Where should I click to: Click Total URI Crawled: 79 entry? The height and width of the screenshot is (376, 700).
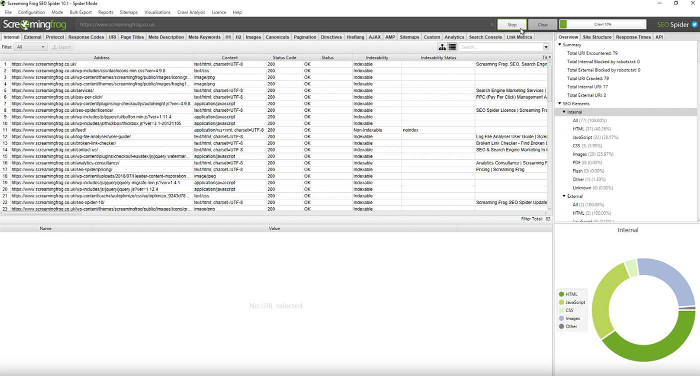[x=588, y=78]
